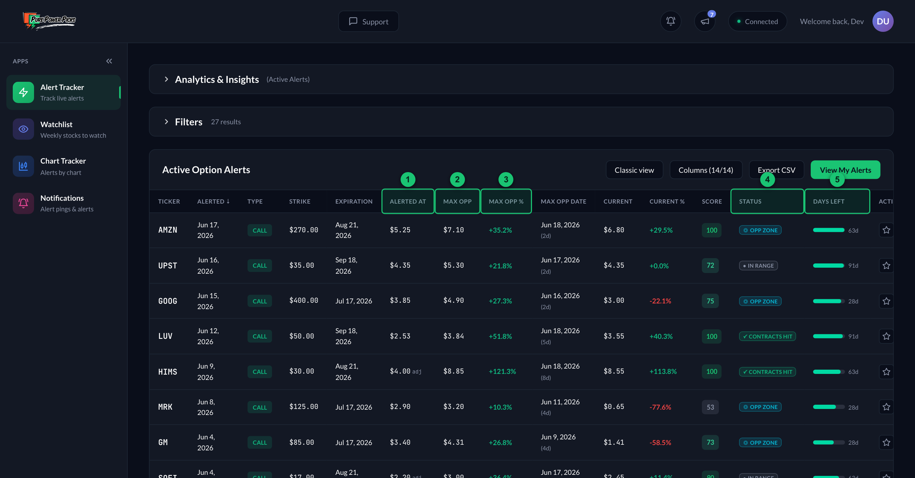The height and width of the screenshot is (478, 915).
Task: Click the Score column header
Action: (x=712, y=201)
